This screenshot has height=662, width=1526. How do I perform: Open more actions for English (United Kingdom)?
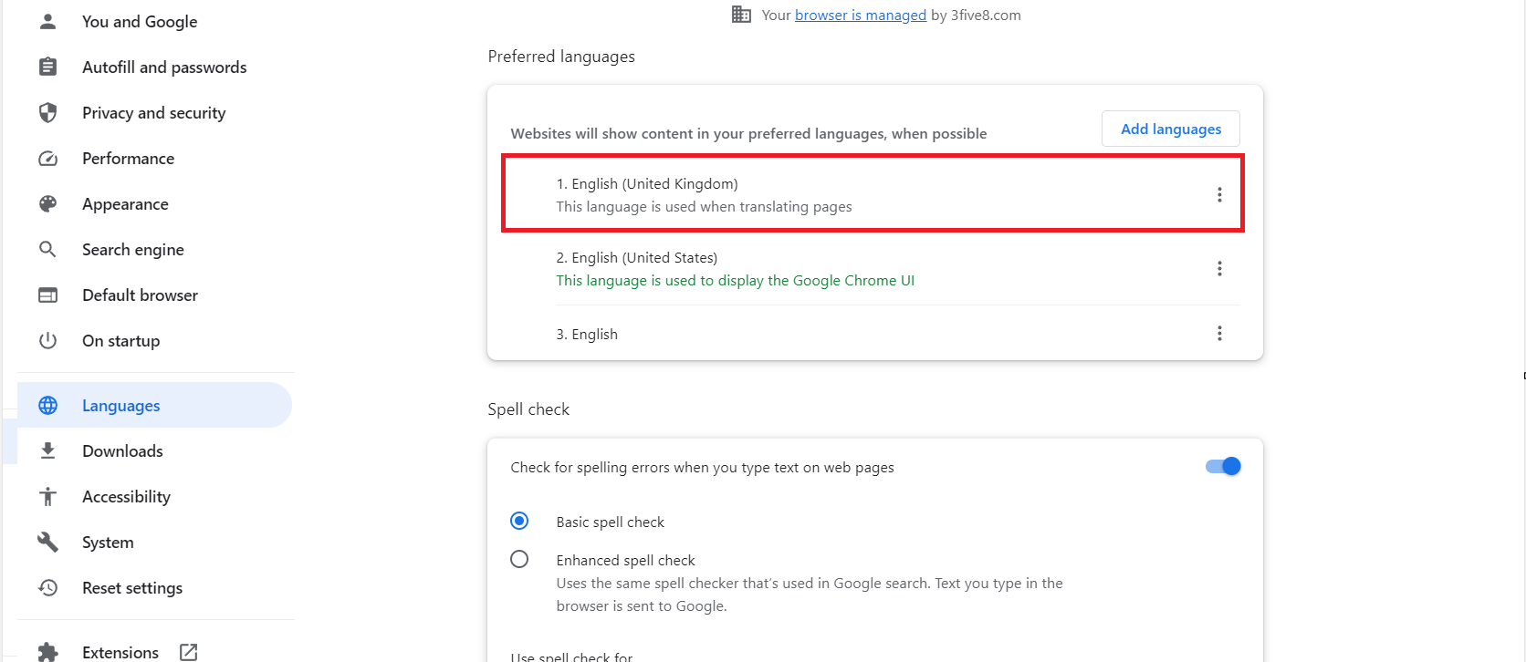tap(1219, 194)
